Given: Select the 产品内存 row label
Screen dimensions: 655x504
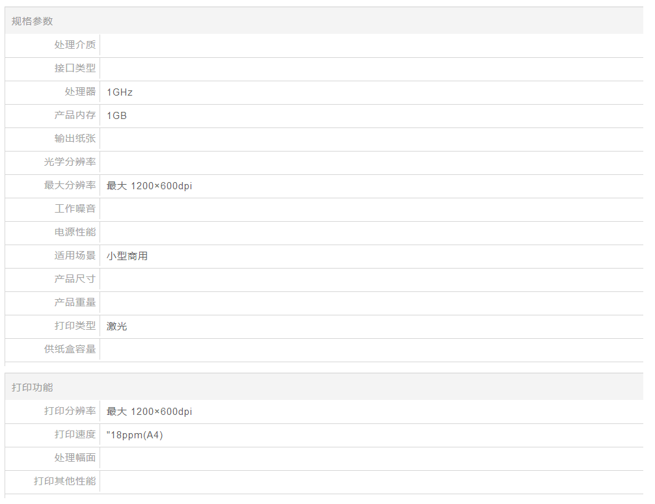Looking at the screenshot, I should 75,115.
